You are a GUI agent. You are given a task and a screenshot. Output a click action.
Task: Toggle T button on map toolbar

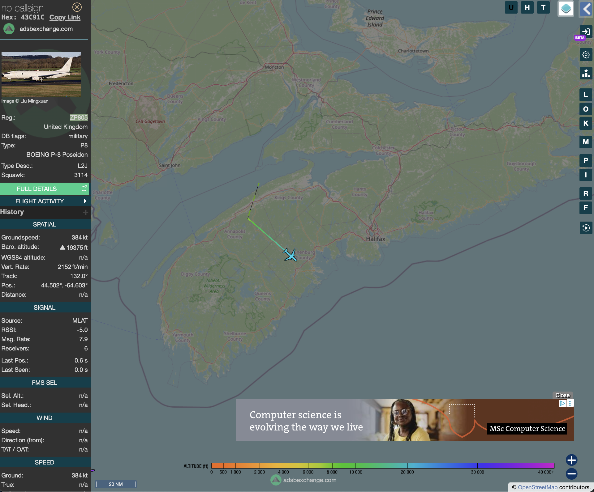(543, 7)
